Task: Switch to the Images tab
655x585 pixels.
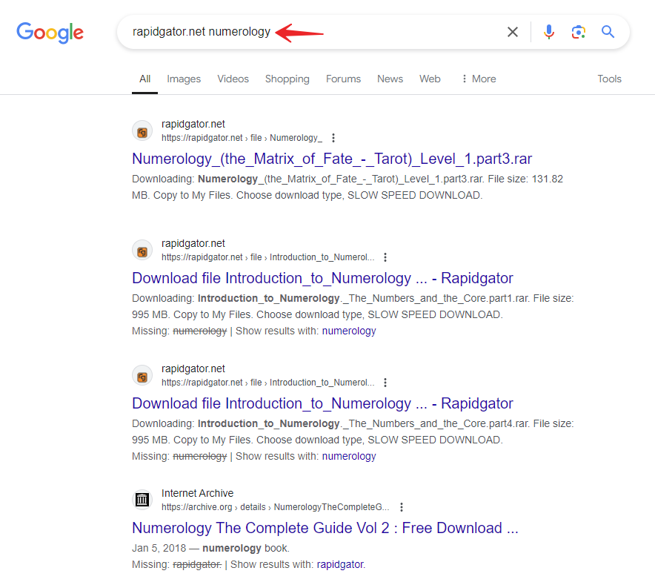Action: point(184,79)
